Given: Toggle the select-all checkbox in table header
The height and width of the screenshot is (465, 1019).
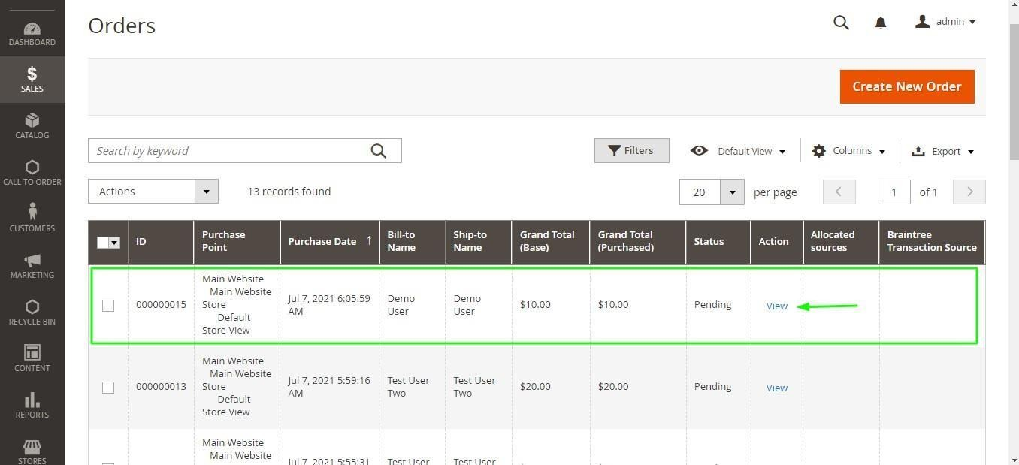Looking at the screenshot, I should (x=103, y=242).
